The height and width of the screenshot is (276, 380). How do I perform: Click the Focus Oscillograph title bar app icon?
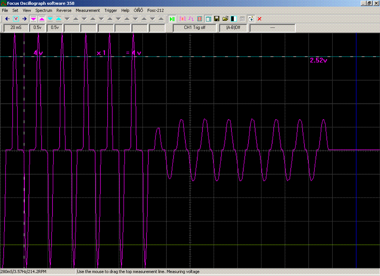click(x=3, y=3)
